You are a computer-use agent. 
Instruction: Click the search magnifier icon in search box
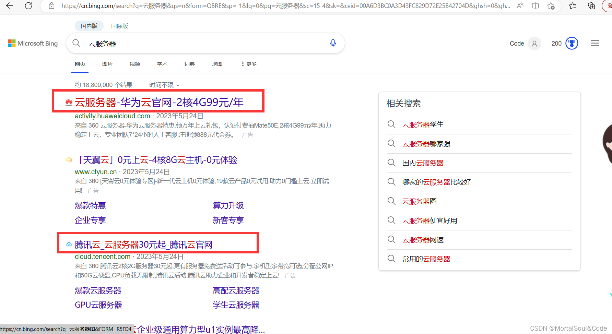pos(76,43)
